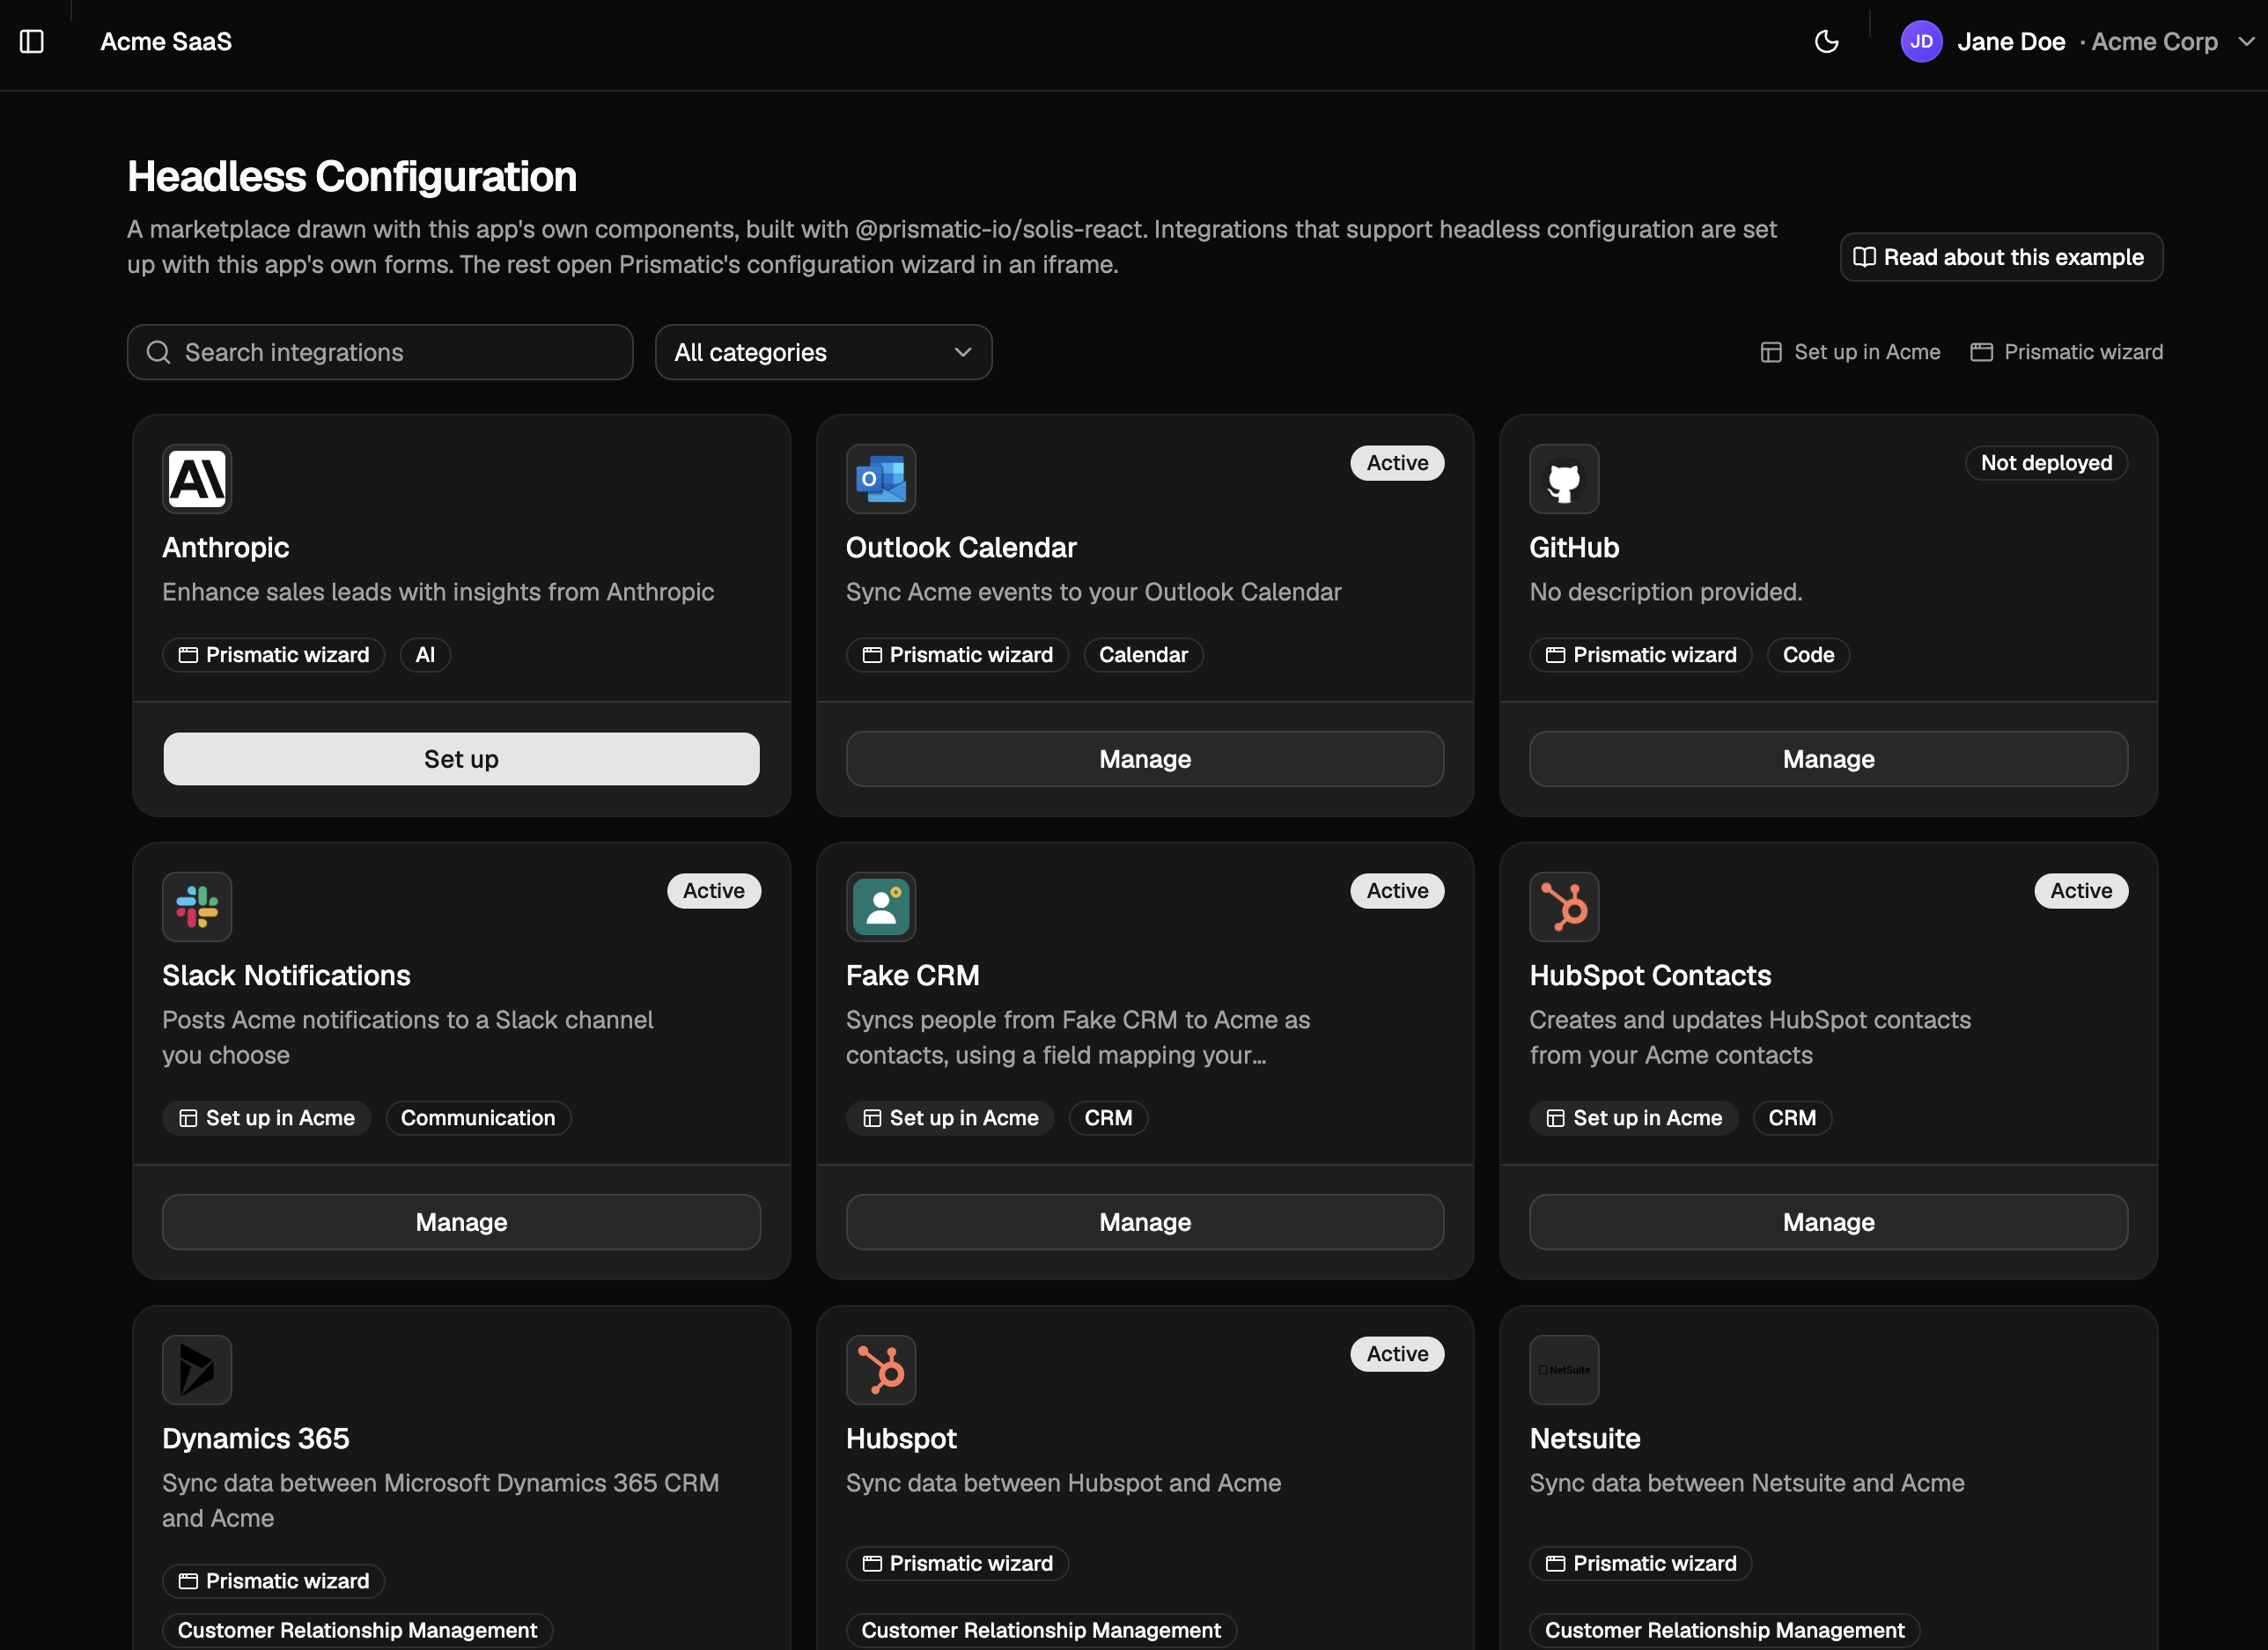Click the Dynamics 365 logo icon
Screen dimensions: 2268x1650
click(x=197, y=1370)
